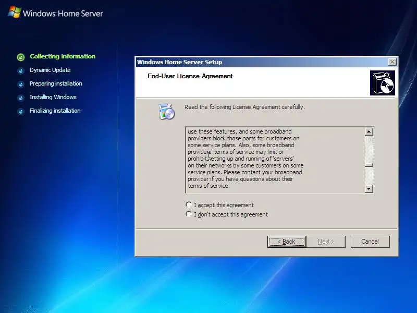Click the "Installing Windows" step label
The image size is (417, 313).
[53, 97]
